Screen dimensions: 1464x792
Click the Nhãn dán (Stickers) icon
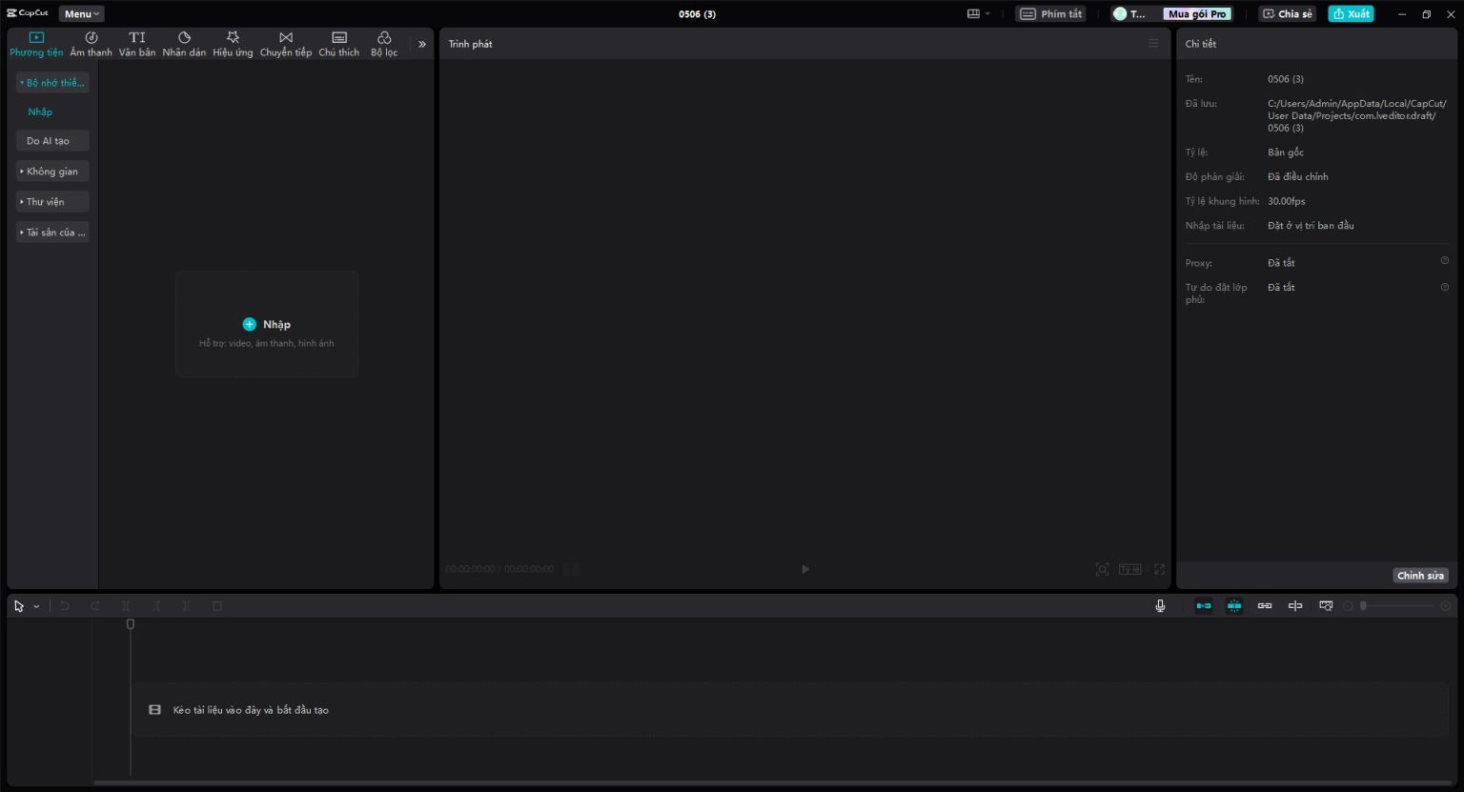tap(184, 43)
